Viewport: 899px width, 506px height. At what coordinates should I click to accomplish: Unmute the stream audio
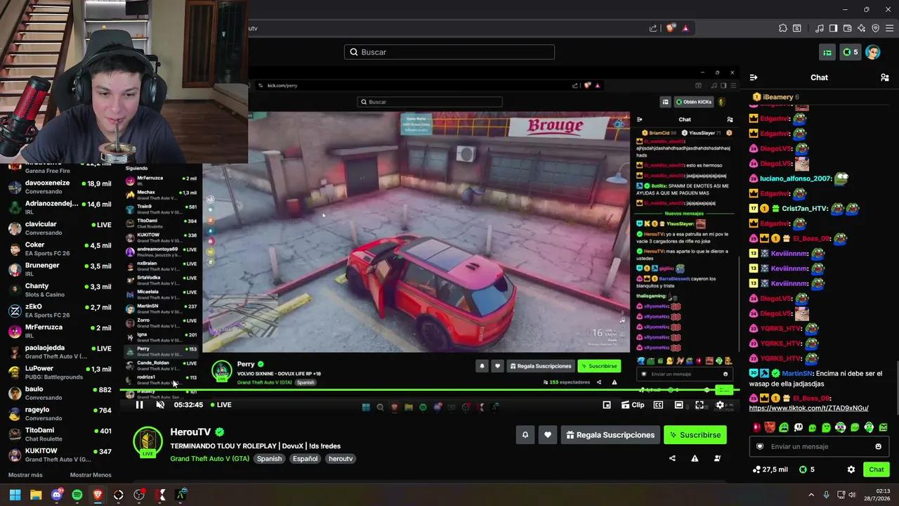tap(160, 405)
